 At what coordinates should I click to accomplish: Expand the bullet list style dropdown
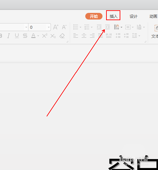[x=80, y=27]
